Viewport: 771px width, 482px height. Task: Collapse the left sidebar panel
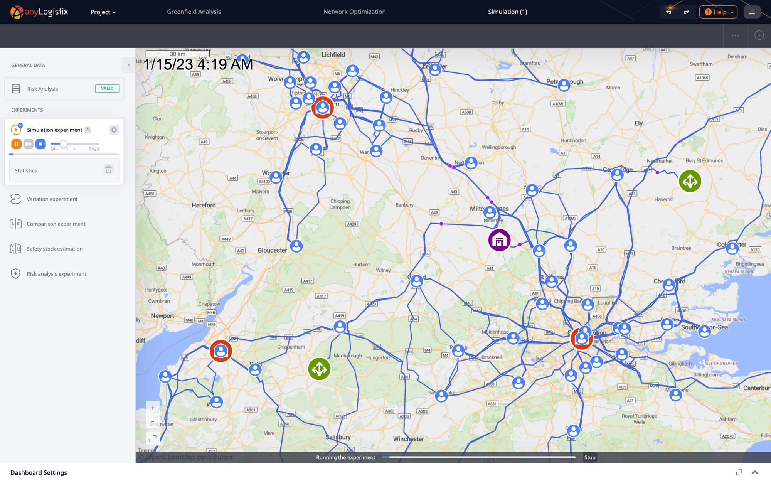128,65
